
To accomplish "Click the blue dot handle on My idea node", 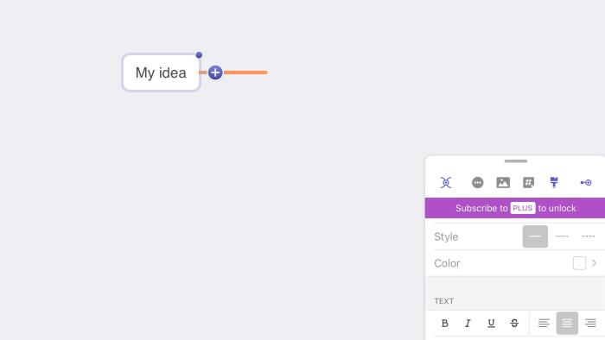I will click(x=199, y=55).
